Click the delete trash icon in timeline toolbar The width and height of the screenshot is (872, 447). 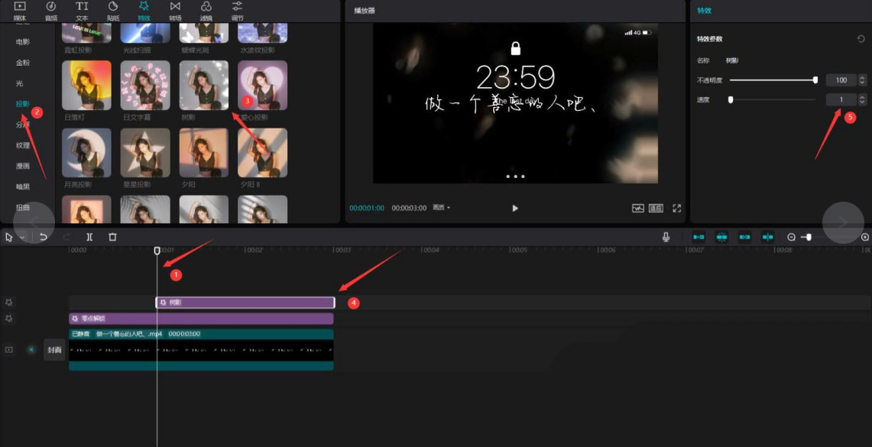(112, 237)
